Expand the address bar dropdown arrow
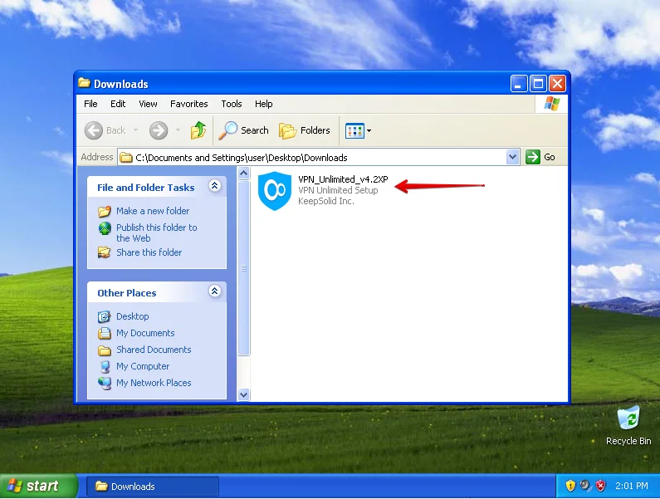 [x=512, y=157]
